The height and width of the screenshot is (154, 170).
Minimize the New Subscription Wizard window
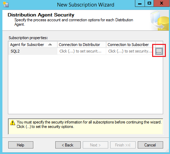140,3
